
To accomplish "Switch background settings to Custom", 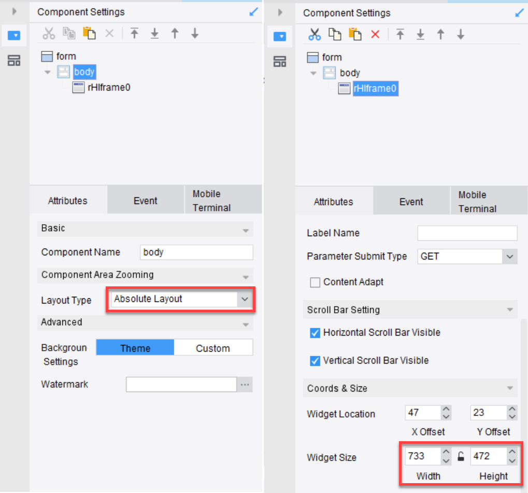I will point(213,347).
